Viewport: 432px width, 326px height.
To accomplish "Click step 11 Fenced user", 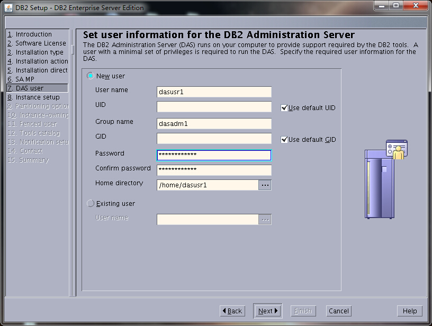I will [32, 124].
